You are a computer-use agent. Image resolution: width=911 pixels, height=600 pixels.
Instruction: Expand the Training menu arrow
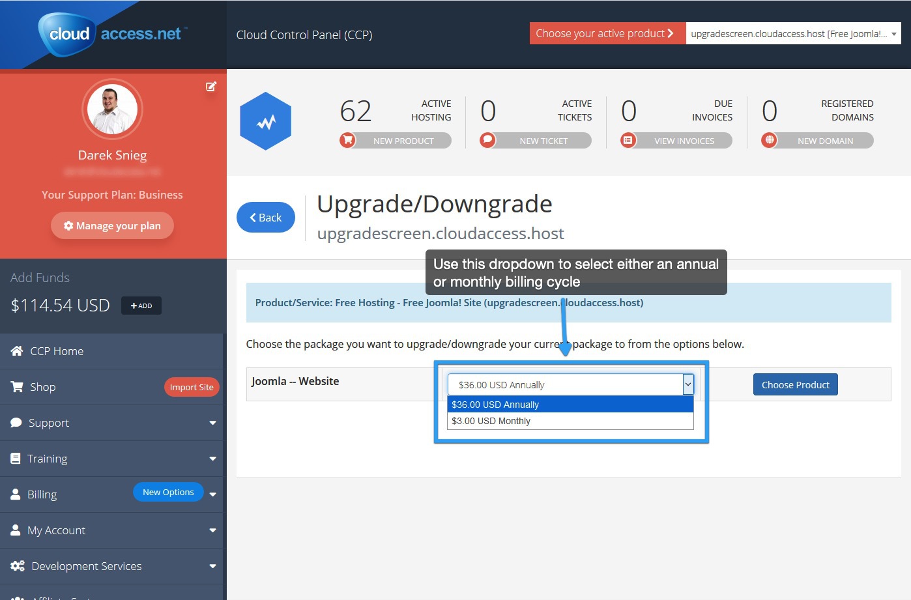(212, 459)
